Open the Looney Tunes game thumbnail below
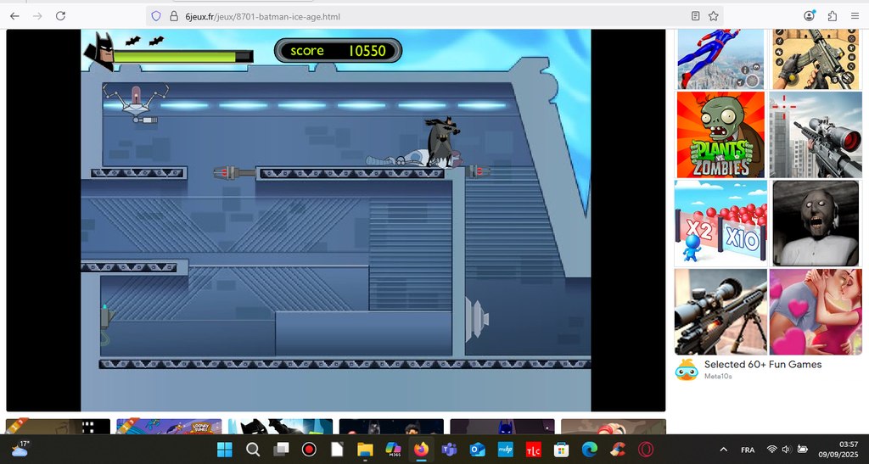The image size is (869, 464). 169,427
